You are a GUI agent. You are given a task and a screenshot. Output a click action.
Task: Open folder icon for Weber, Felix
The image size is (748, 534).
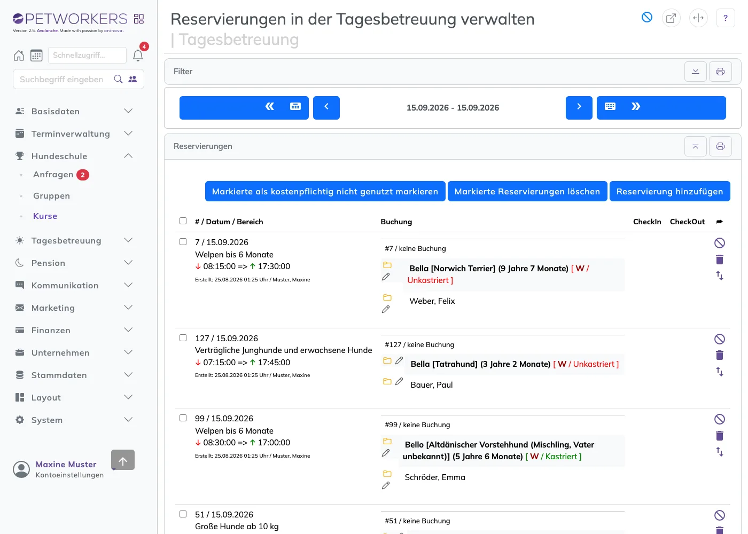click(387, 297)
